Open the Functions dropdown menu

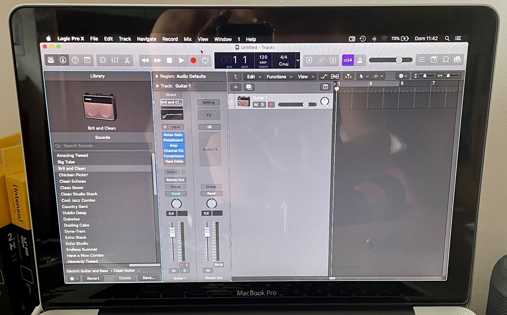(x=279, y=77)
